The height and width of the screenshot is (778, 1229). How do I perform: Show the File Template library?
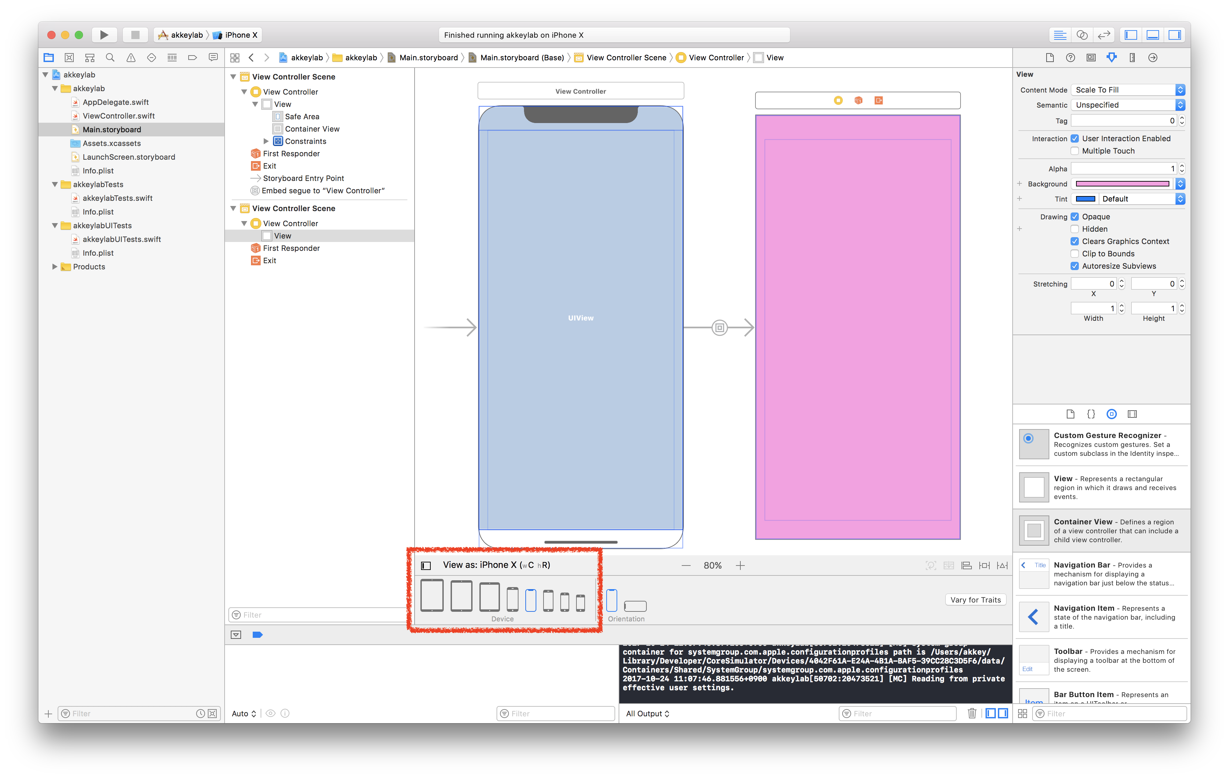(x=1071, y=414)
